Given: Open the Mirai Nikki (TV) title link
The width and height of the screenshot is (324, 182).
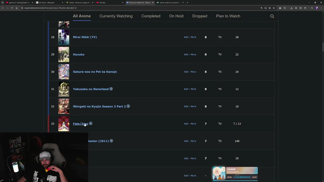Looking at the screenshot, I should [x=85, y=37].
